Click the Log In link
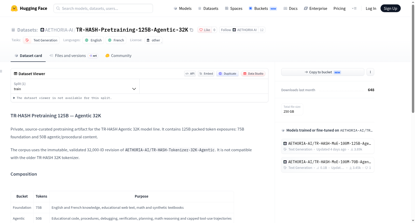The image size is (415, 223). [371, 8]
